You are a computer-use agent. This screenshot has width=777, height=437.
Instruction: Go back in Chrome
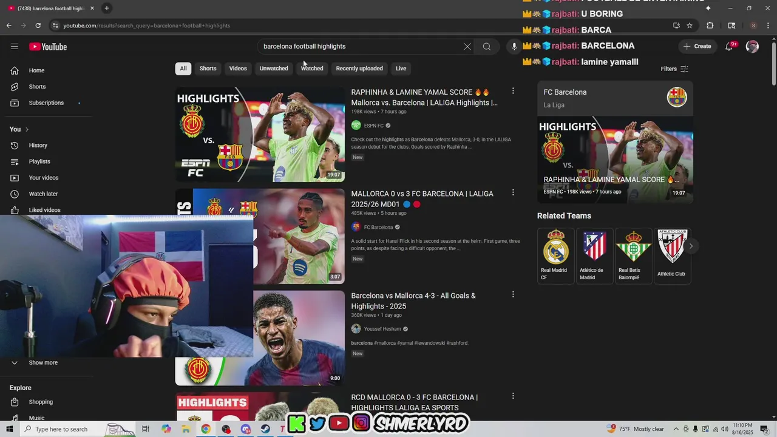[8, 25]
